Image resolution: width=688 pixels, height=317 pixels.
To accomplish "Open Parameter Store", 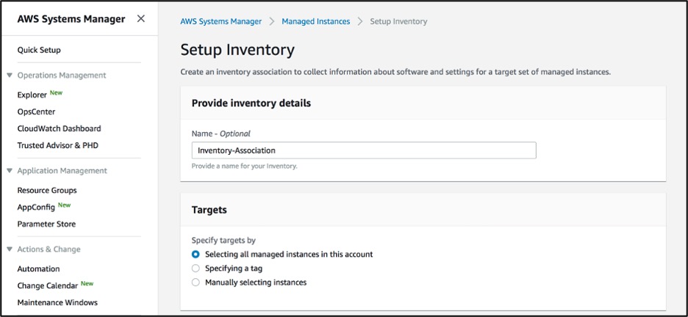I will pyautogui.click(x=46, y=224).
